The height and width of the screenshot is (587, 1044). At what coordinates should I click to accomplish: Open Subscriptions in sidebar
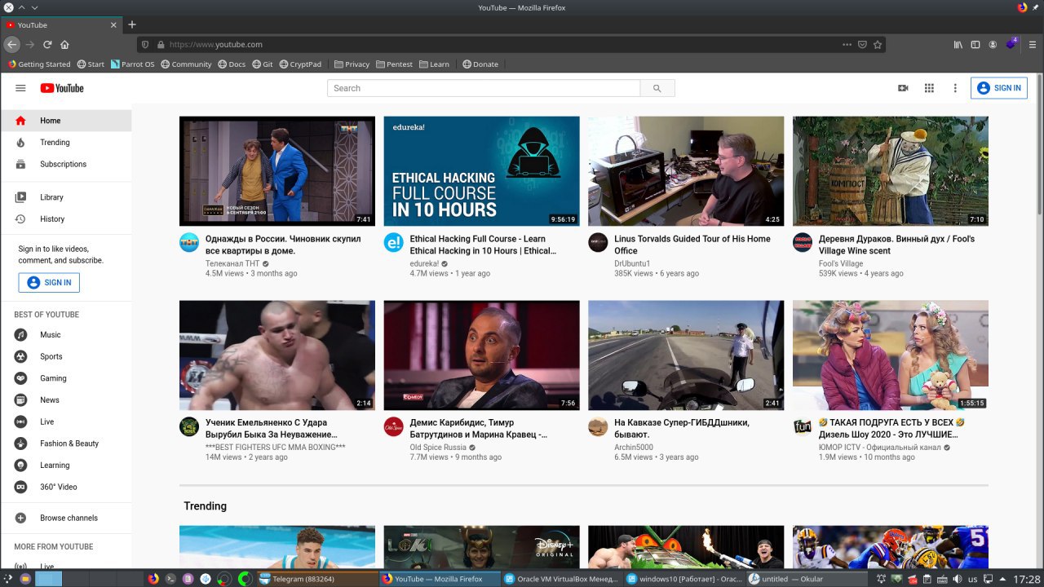(66, 164)
